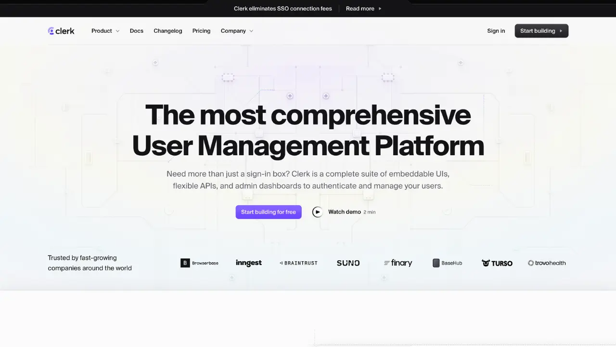
Task: Click the Watch demo text link
Action: [345, 212]
